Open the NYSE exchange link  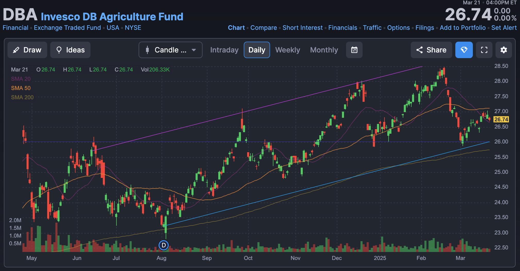[133, 28]
